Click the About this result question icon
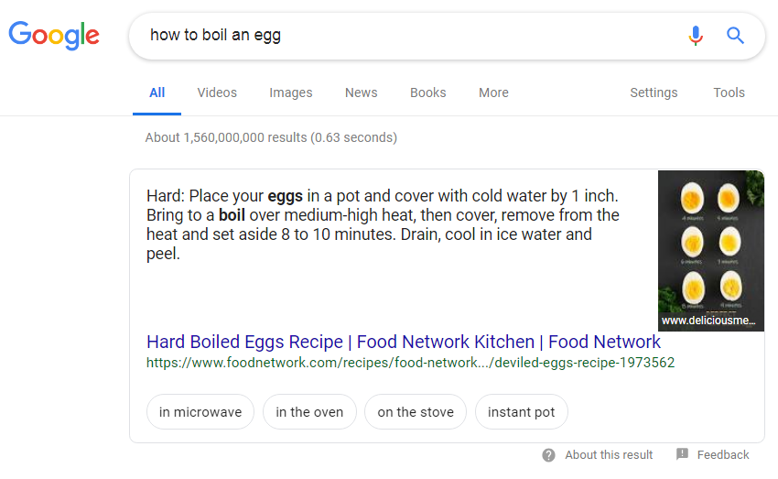Viewport: 778px width, 479px height. pyautogui.click(x=548, y=454)
